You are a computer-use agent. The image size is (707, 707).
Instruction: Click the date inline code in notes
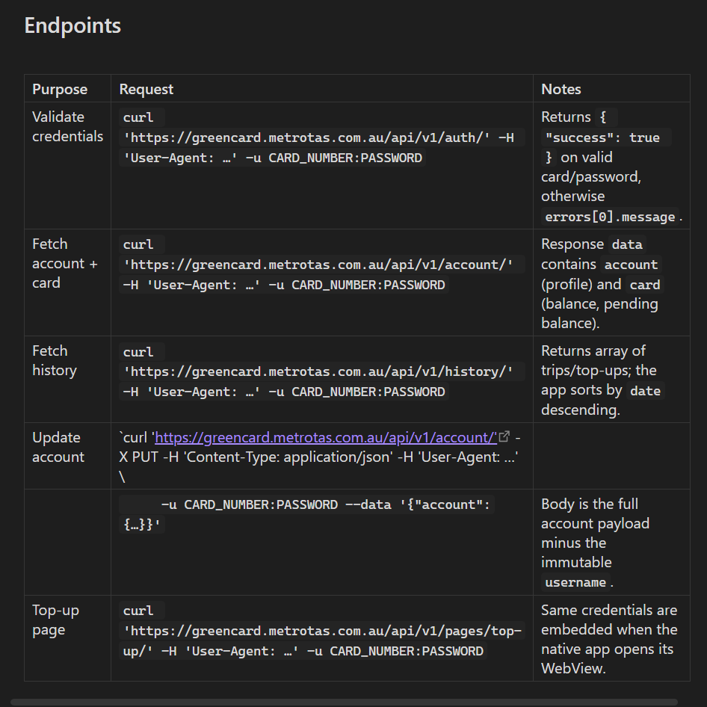[x=645, y=391]
